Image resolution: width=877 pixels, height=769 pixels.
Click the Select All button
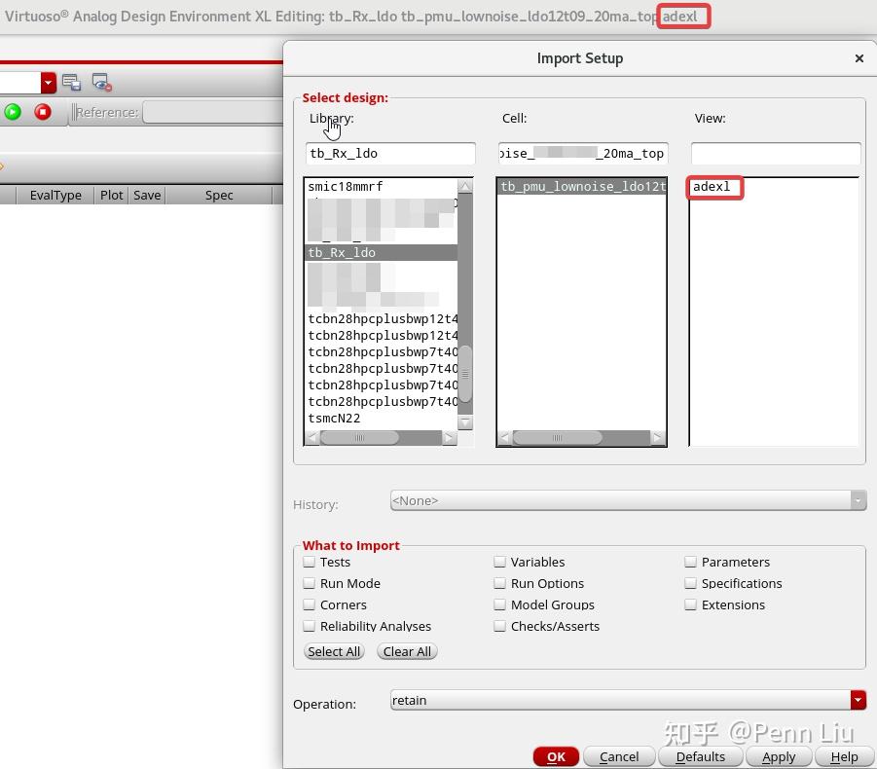tap(334, 651)
